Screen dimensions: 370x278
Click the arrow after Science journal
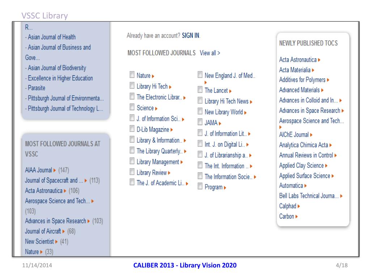tap(156, 108)
